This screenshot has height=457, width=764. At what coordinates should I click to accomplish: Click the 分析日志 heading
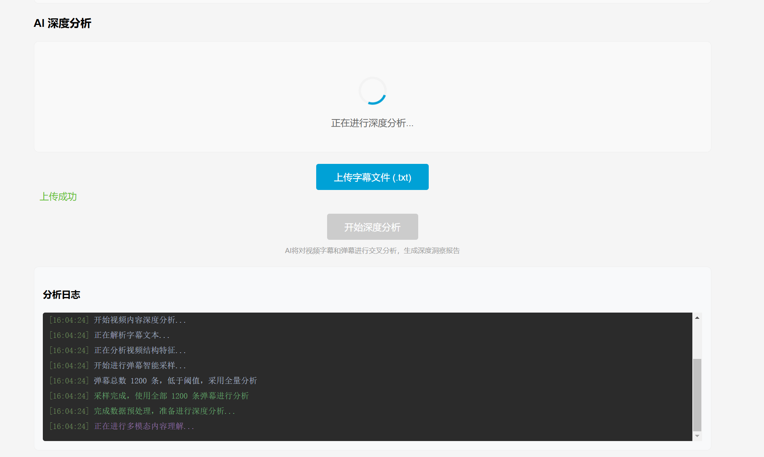pos(62,295)
